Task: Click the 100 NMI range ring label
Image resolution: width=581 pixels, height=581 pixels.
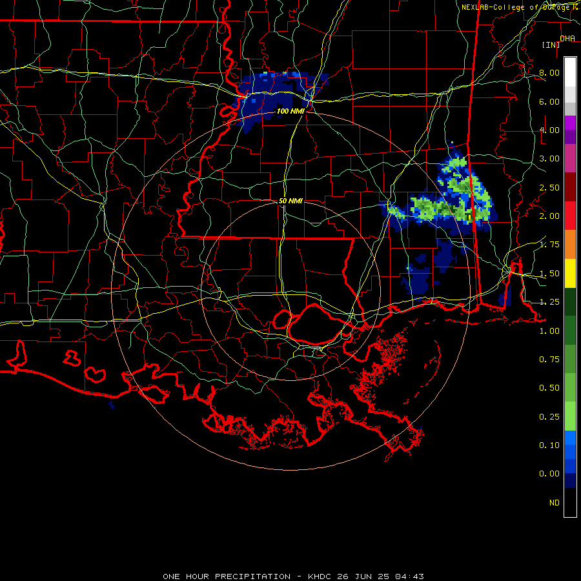Action: click(x=290, y=111)
